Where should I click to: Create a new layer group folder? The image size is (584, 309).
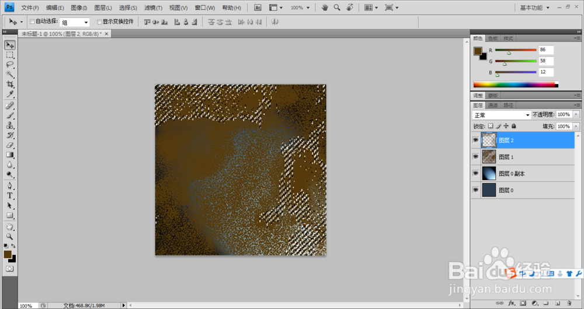point(545,303)
